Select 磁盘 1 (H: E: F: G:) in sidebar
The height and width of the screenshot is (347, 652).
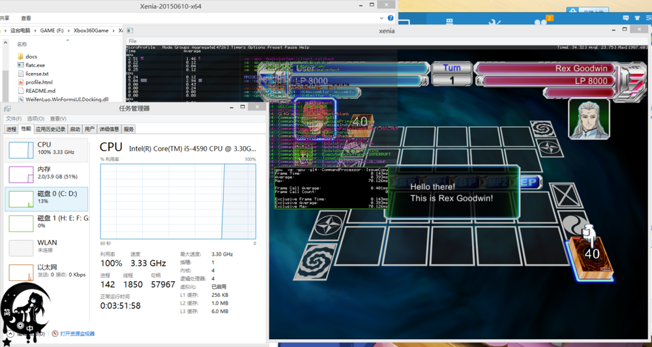coord(46,224)
